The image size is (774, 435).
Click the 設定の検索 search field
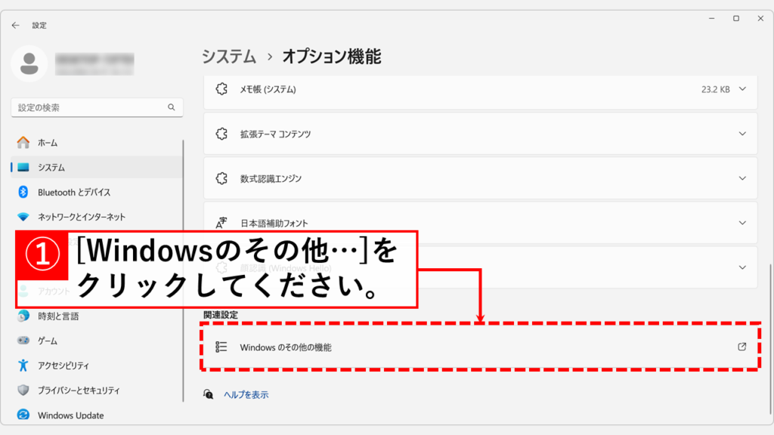97,107
